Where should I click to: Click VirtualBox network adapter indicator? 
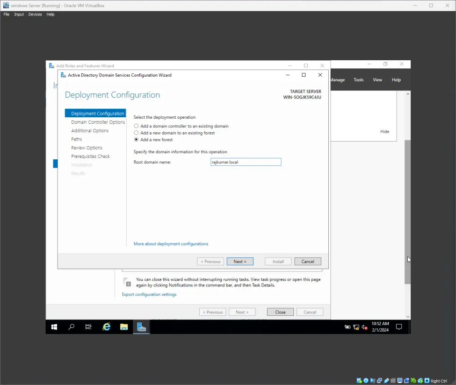click(x=379, y=381)
